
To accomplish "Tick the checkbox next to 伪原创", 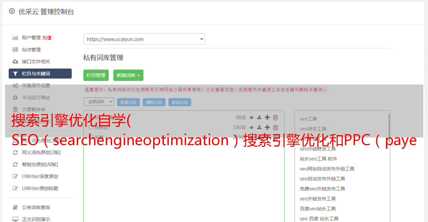I will coord(91,127).
